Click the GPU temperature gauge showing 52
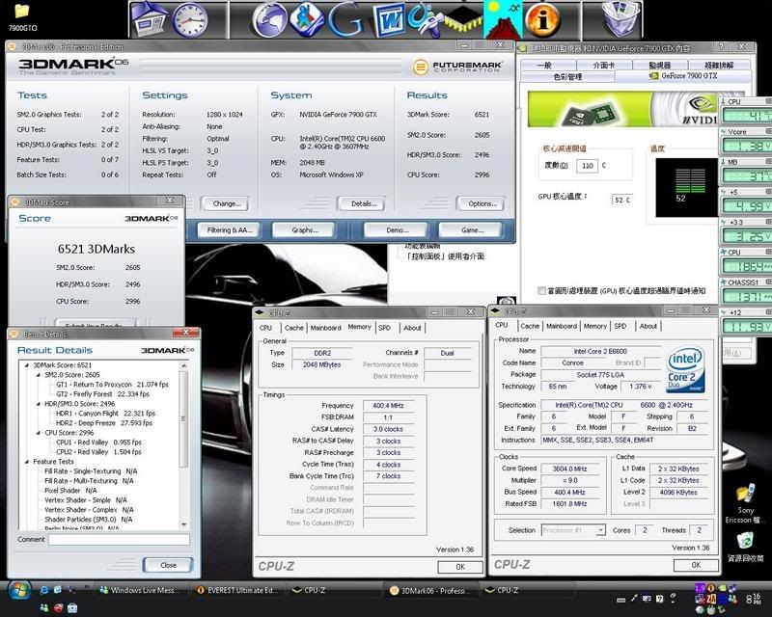The image size is (772, 617). [687, 187]
